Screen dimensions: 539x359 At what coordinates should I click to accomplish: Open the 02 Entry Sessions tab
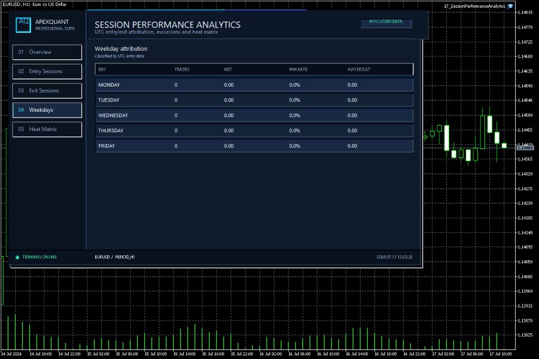(x=47, y=71)
